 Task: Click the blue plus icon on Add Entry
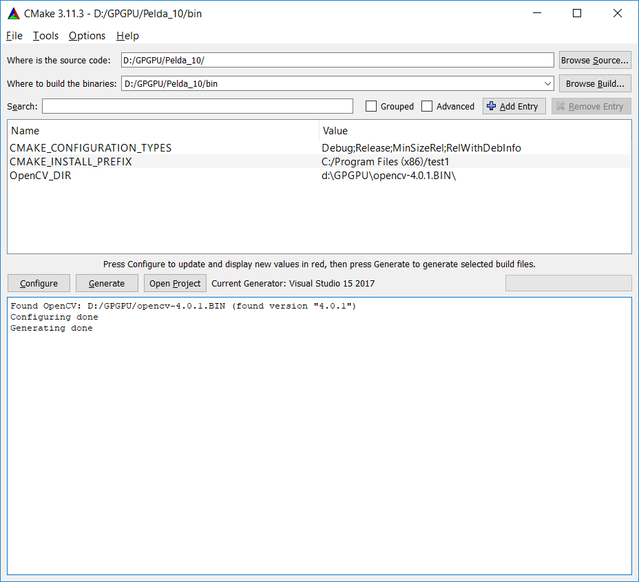coord(492,106)
